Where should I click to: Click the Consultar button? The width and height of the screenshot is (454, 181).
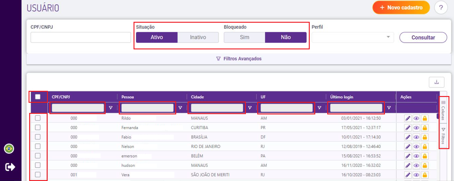point(423,37)
